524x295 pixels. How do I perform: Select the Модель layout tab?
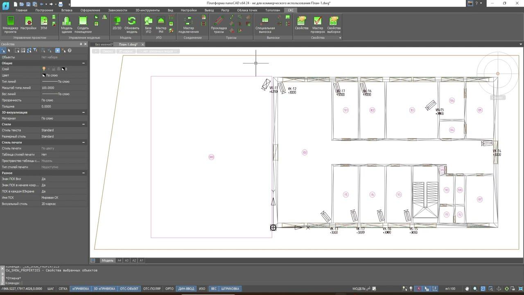pyautogui.click(x=107, y=260)
